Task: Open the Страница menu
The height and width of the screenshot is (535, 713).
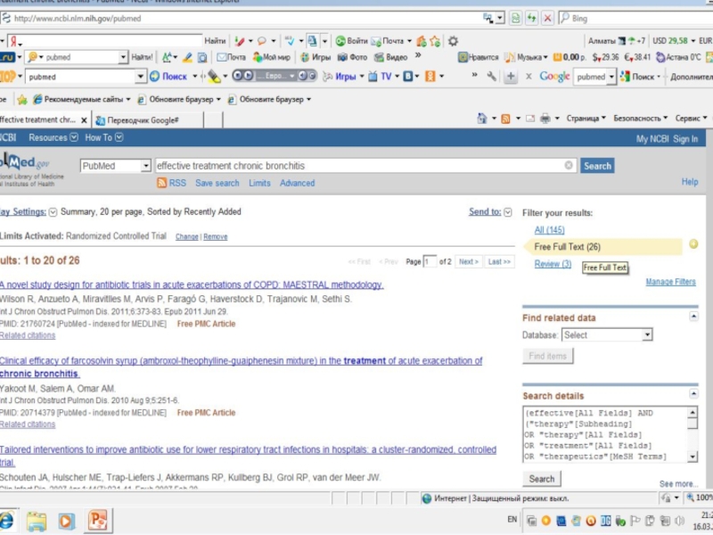Action: 586,119
